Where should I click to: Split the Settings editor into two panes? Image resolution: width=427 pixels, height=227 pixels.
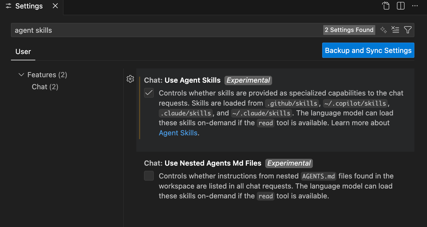coord(400,6)
